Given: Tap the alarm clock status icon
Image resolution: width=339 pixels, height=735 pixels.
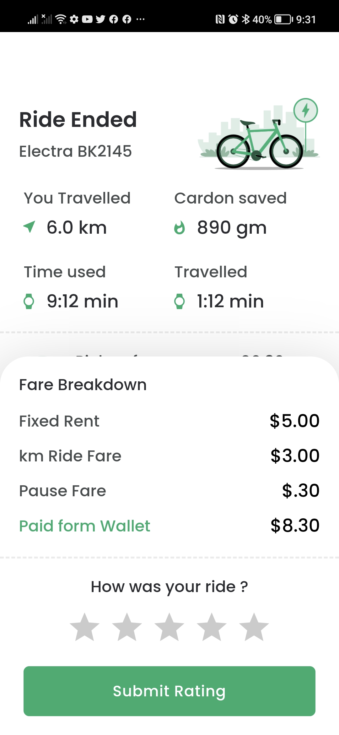Looking at the screenshot, I should (x=233, y=19).
